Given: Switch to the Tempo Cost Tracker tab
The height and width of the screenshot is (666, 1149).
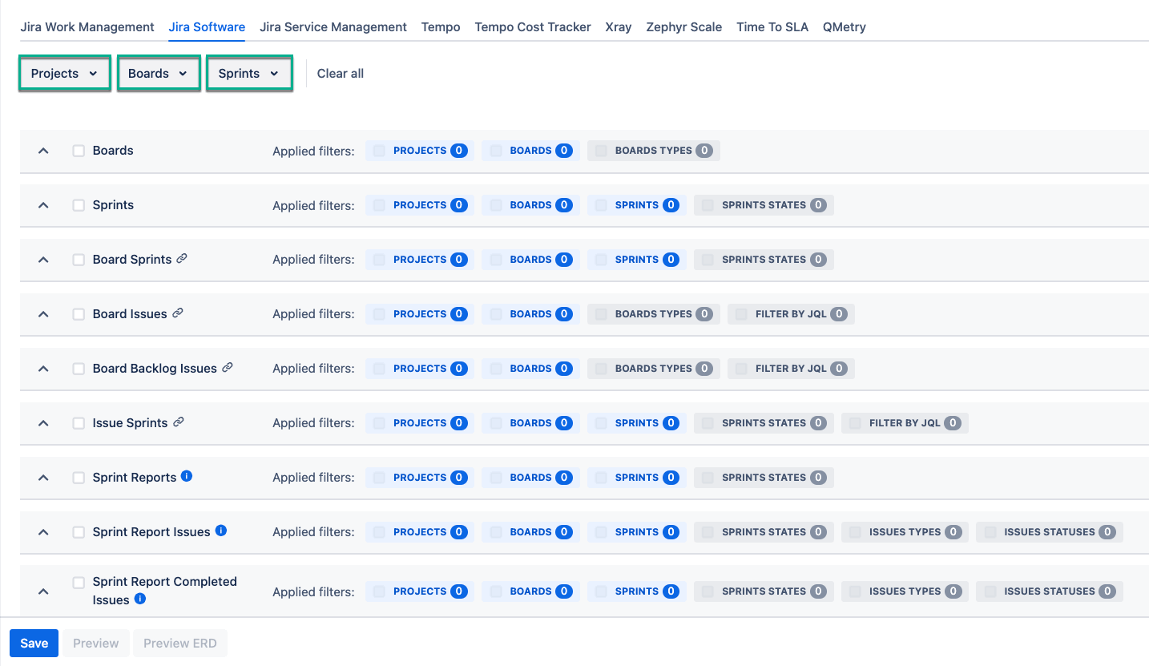Looking at the screenshot, I should coord(532,26).
